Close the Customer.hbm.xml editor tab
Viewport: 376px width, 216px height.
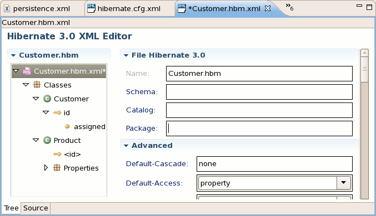pyautogui.click(x=268, y=9)
